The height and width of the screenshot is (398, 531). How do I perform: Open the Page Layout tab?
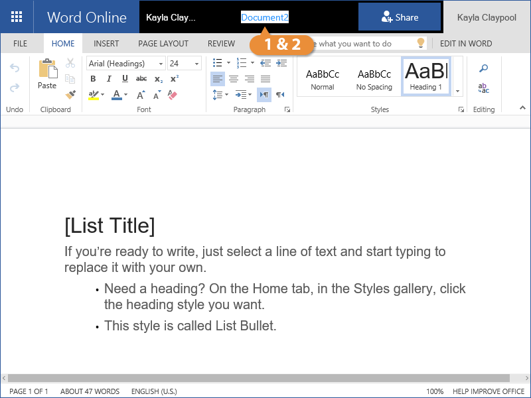pos(163,44)
